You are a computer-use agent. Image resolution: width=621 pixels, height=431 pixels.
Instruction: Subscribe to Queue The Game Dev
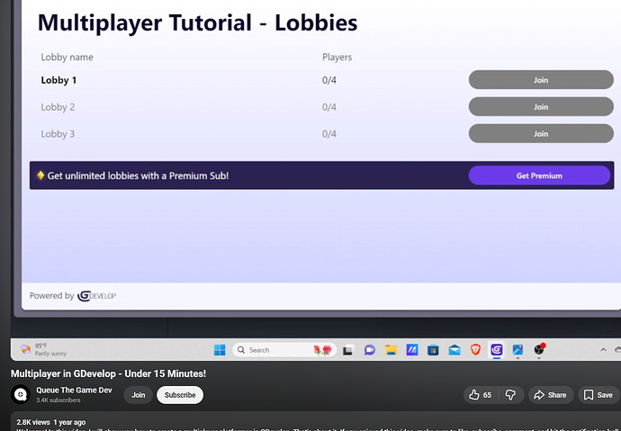[x=179, y=395]
